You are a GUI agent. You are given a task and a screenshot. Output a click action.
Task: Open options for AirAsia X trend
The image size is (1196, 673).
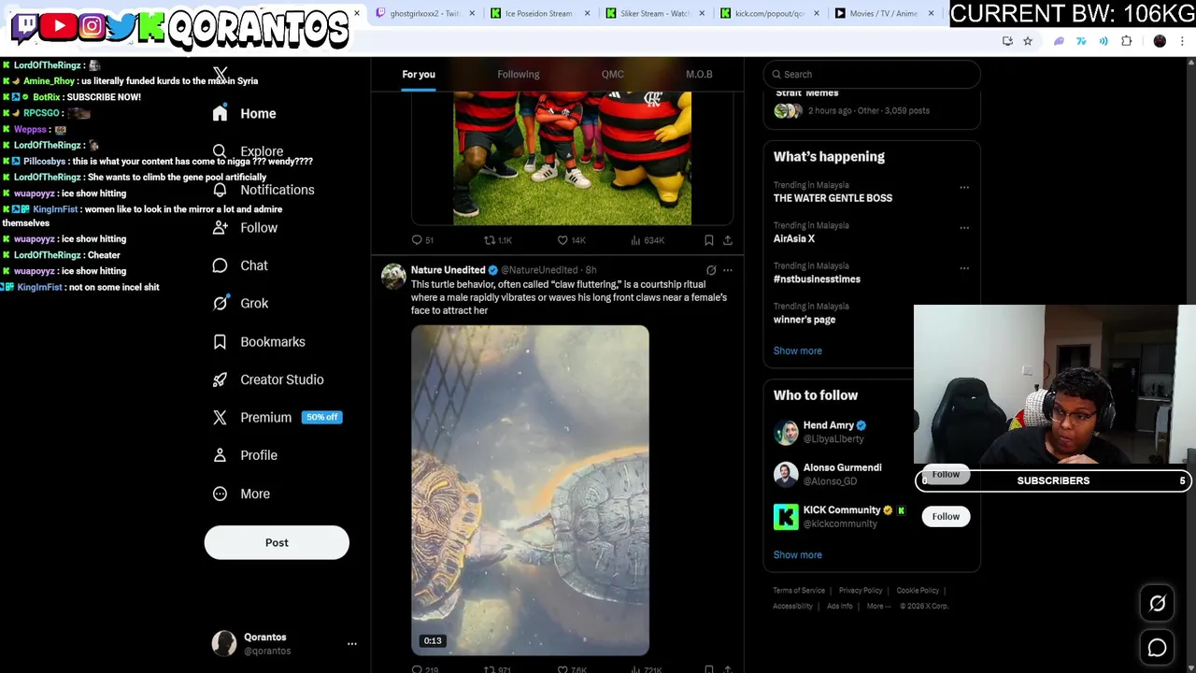[964, 227]
